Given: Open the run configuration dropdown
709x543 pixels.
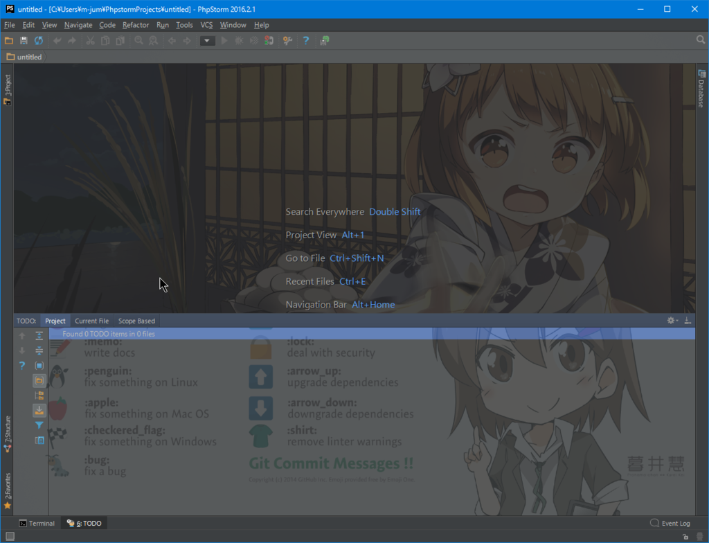Looking at the screenshot, I should coord(207,41).
